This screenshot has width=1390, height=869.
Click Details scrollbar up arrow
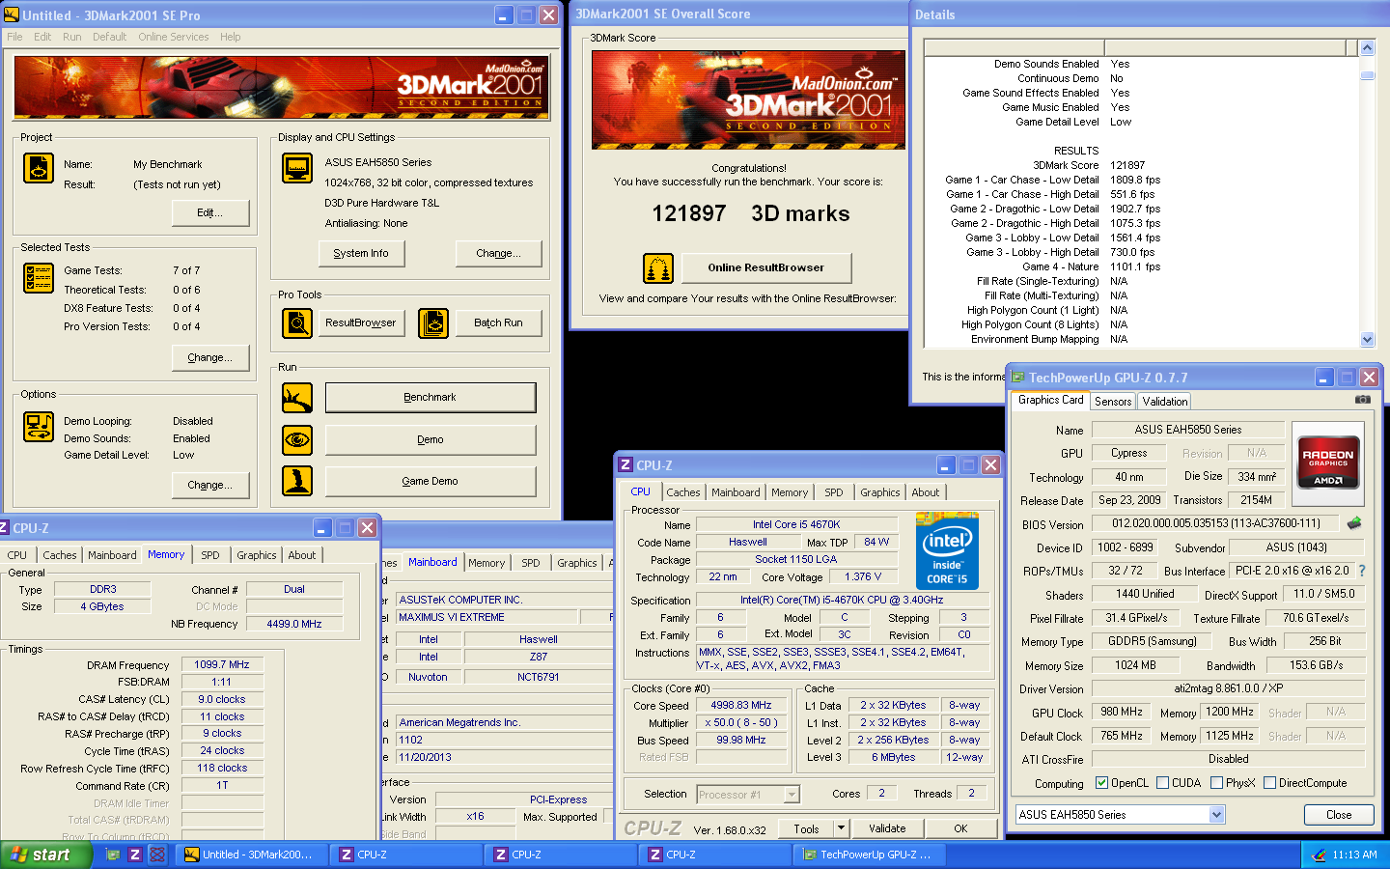[1367, 47]
